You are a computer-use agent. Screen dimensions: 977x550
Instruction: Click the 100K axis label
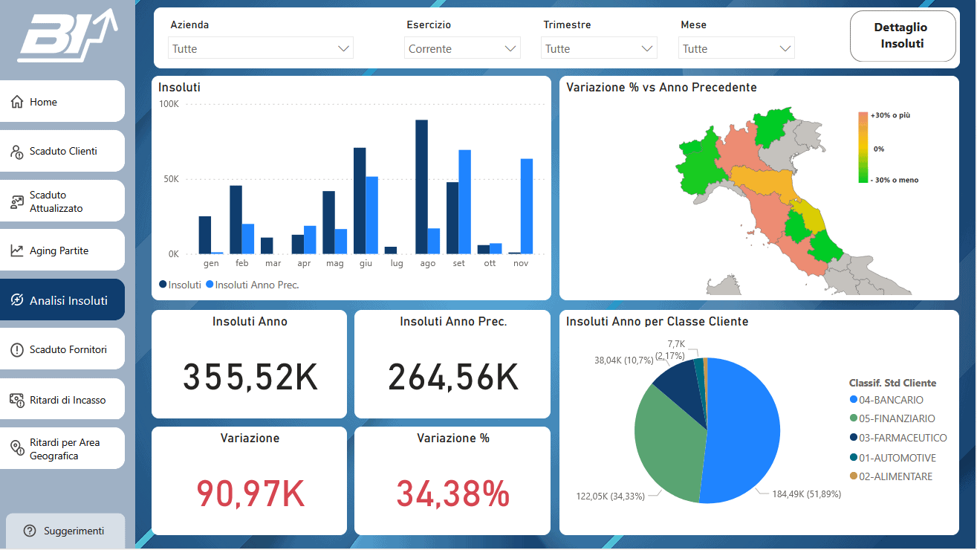click(x=169, y=104)
